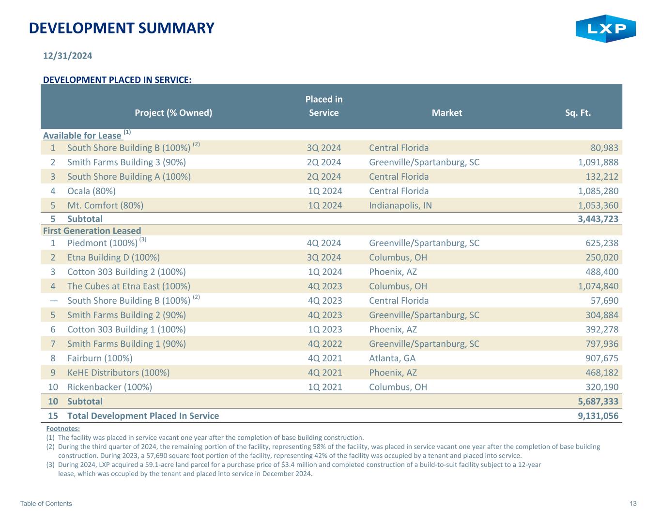
Task: Click the 1,053,360 square footage value
Action: tap(598, 205)
